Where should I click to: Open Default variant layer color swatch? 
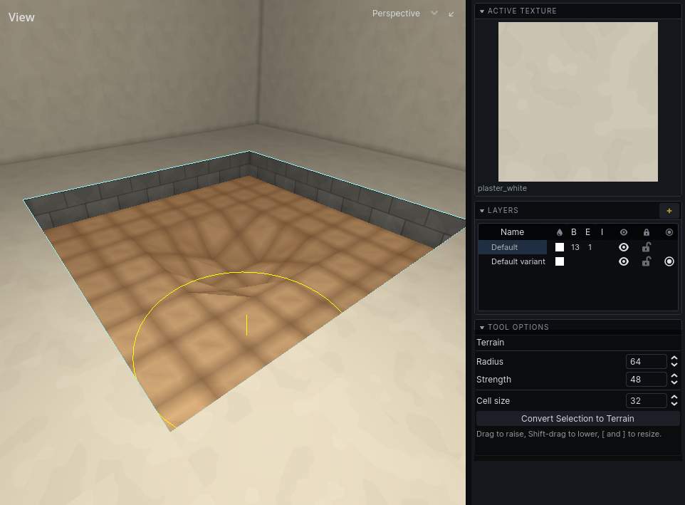click(x=560, y=261)
